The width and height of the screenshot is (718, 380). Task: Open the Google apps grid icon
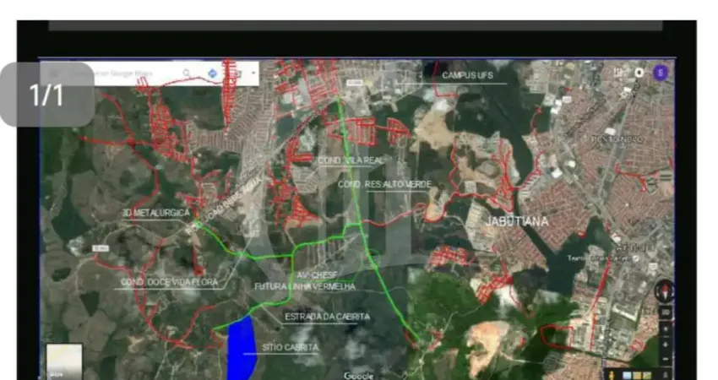coord(619,73)
